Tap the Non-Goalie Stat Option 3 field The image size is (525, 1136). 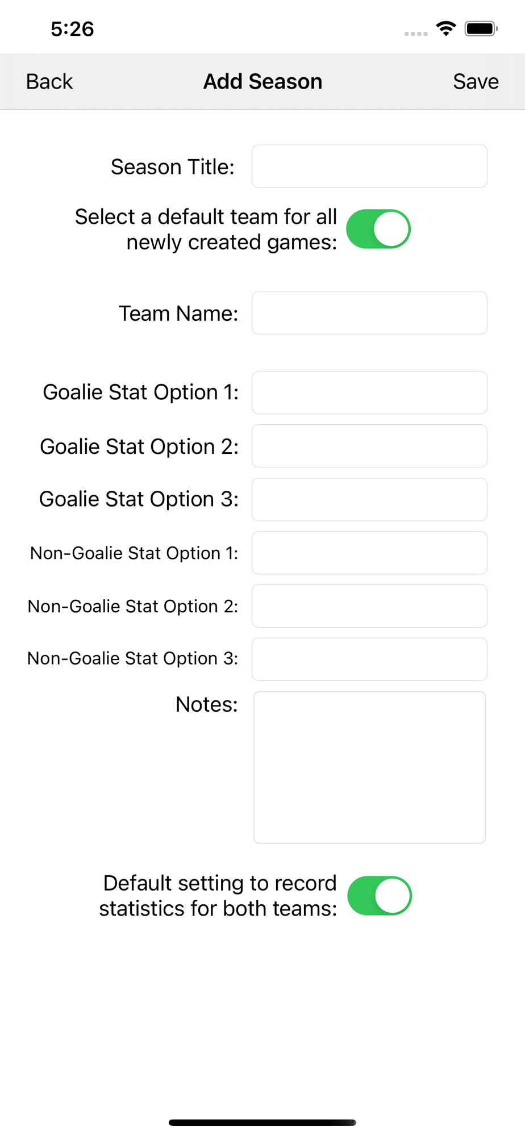pyautogui.click(x=369, y=659)
